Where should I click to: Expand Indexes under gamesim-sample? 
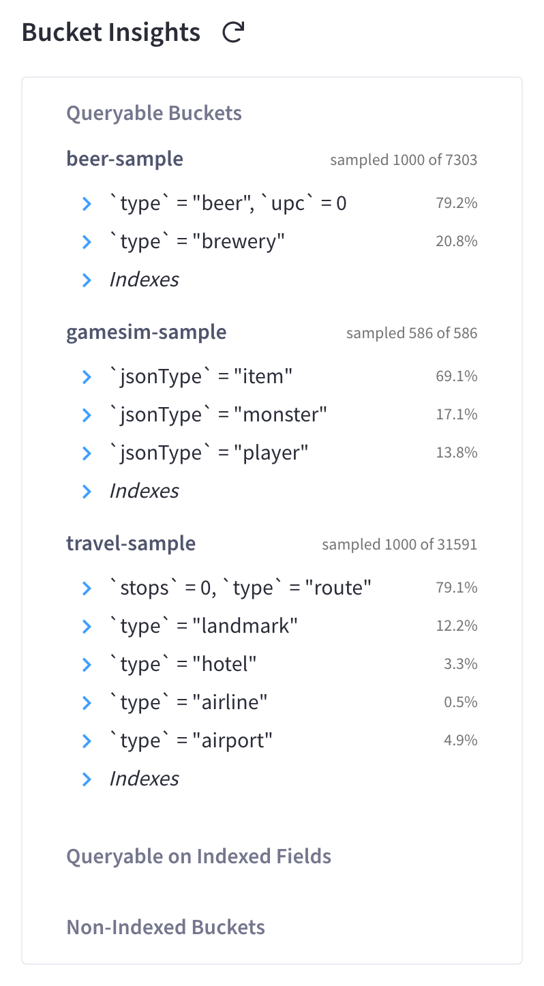coord(87,491)
